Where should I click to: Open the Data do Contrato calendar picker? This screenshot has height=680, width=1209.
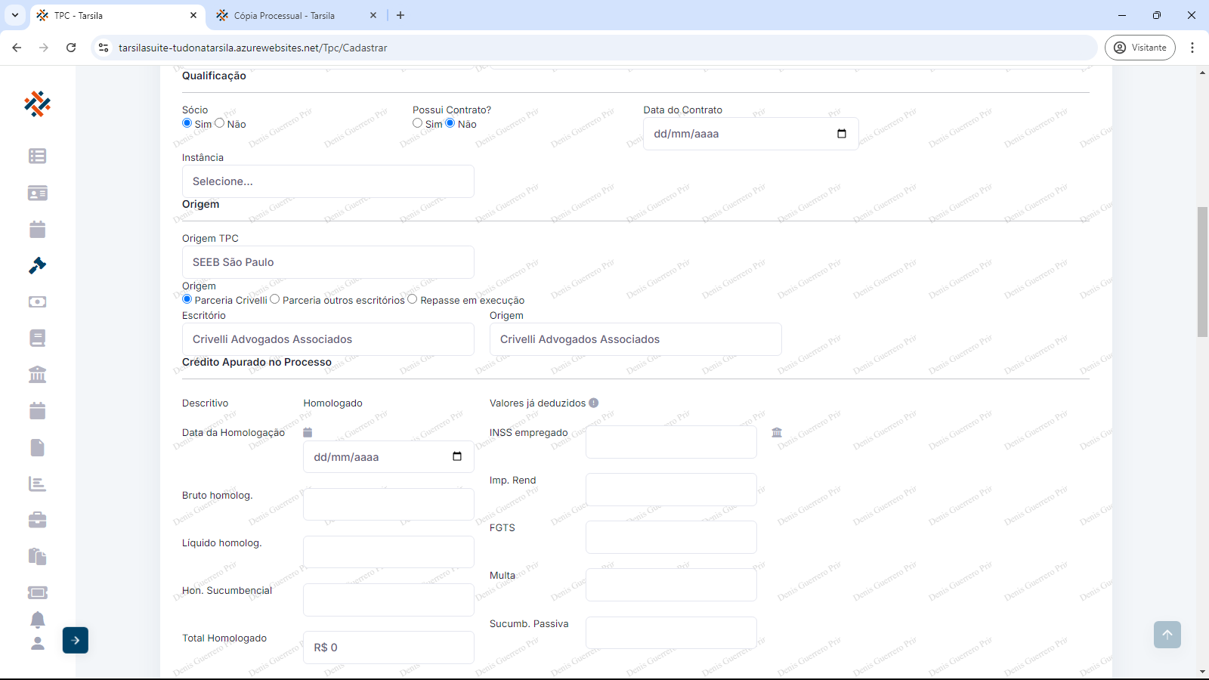[x=842, y=134]
